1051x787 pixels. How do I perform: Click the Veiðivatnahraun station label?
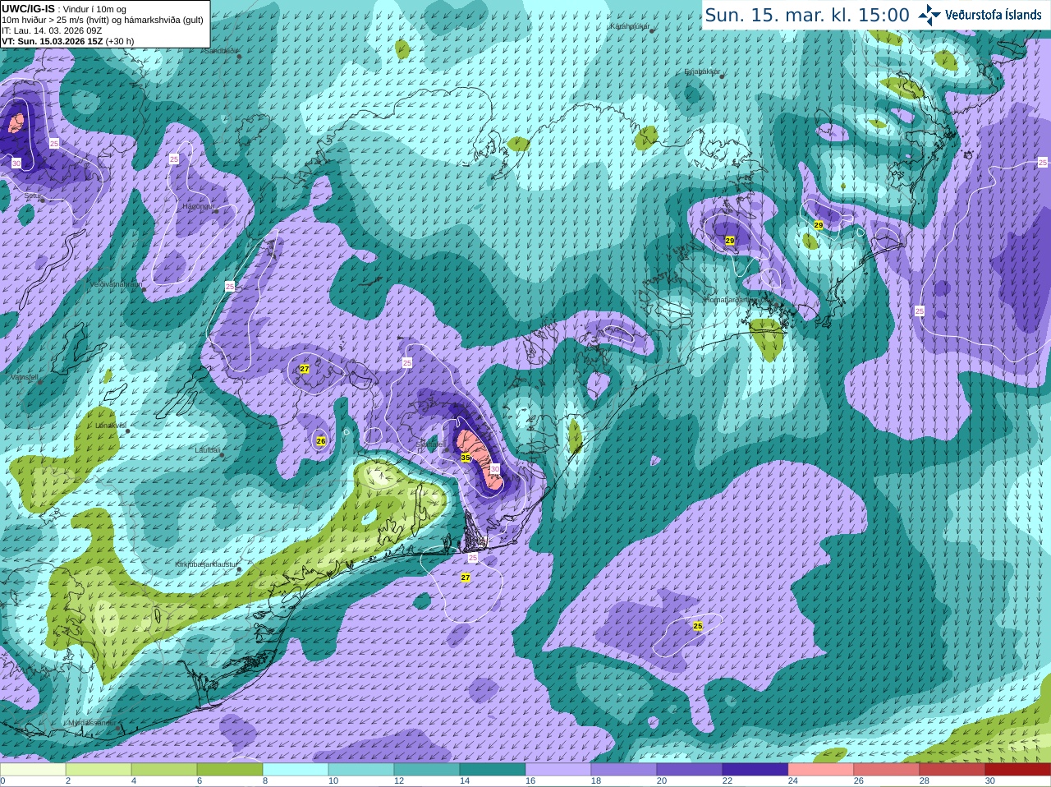(x=116, y=283)
